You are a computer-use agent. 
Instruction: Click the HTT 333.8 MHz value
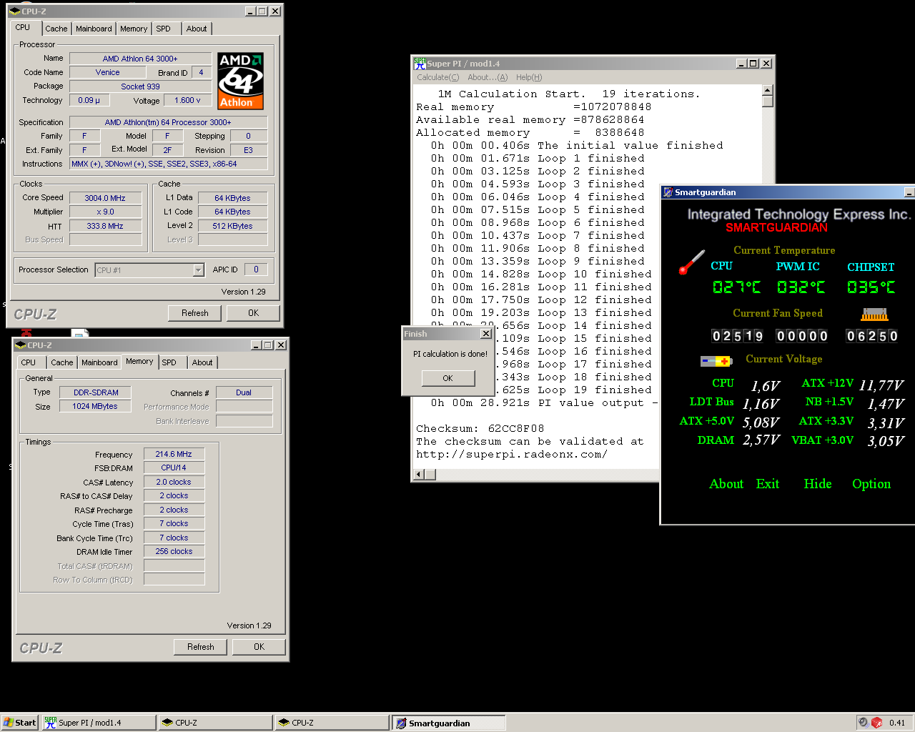click(x=105, y=226)
